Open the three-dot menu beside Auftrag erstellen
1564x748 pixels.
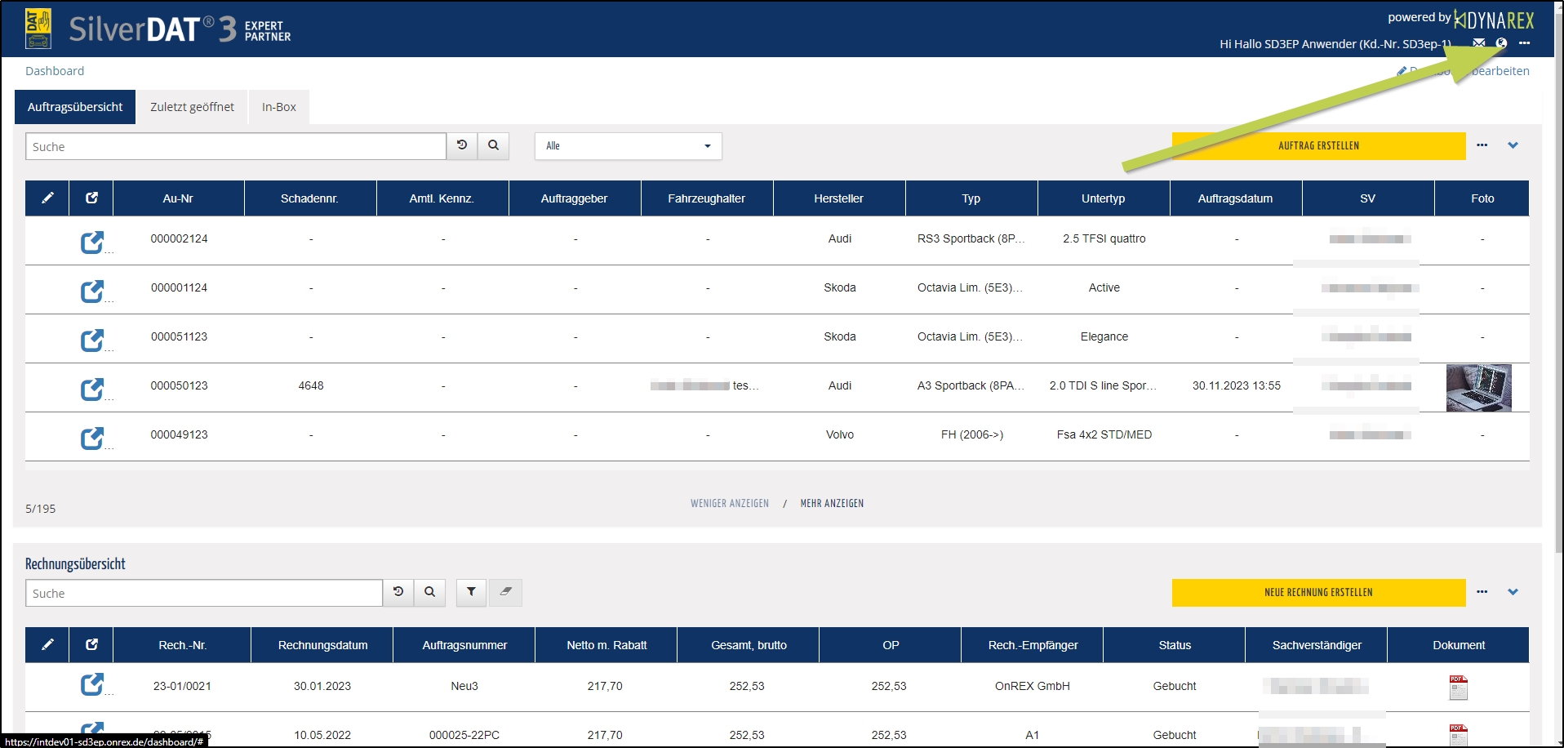(x=1482, y=145)
